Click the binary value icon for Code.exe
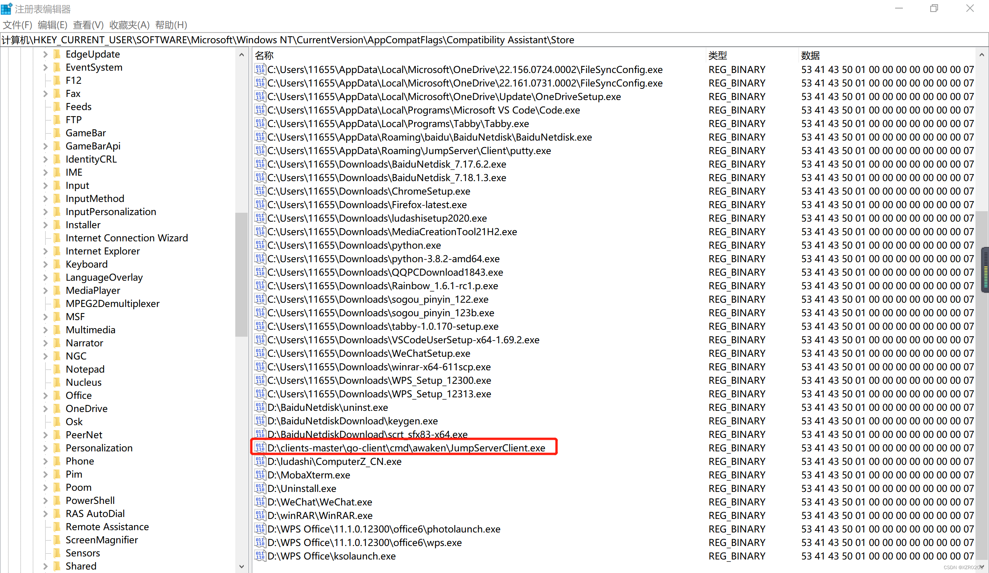 click(x=260, y=110)
